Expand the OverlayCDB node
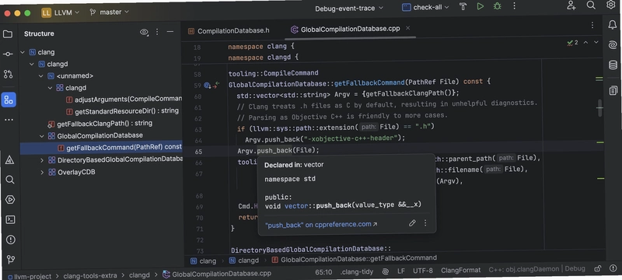 click(x=42, y=173)
